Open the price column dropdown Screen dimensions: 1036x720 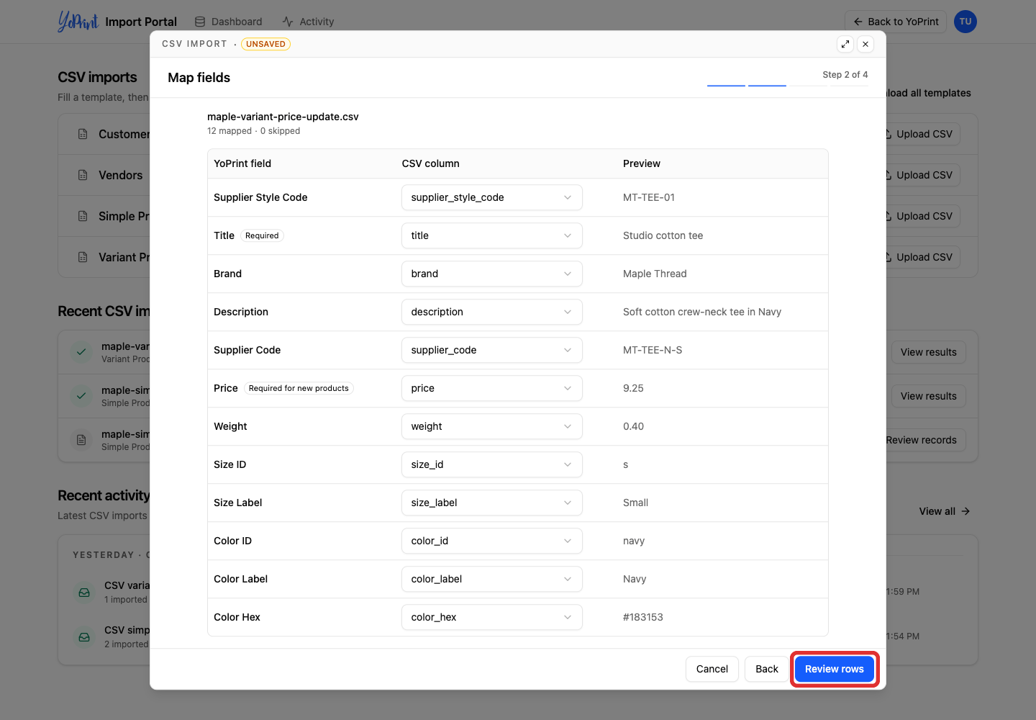[x=492, y=388]
